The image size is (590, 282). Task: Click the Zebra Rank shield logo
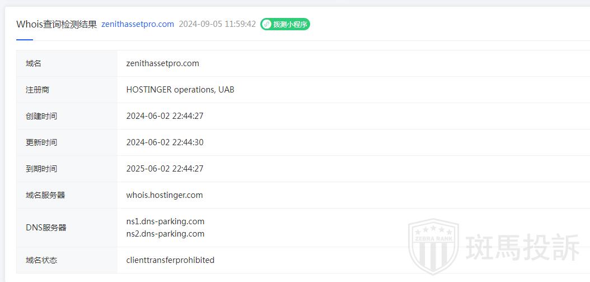coord(433,247)
